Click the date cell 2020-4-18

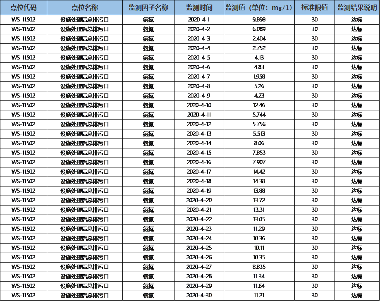point(199,181)
